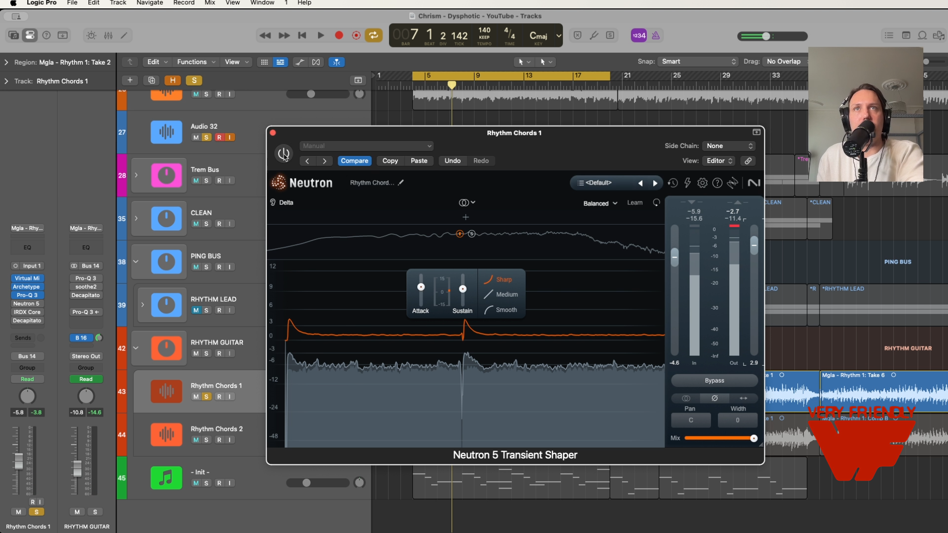Toggle the Neutron plugin power button

coord(283,154)
